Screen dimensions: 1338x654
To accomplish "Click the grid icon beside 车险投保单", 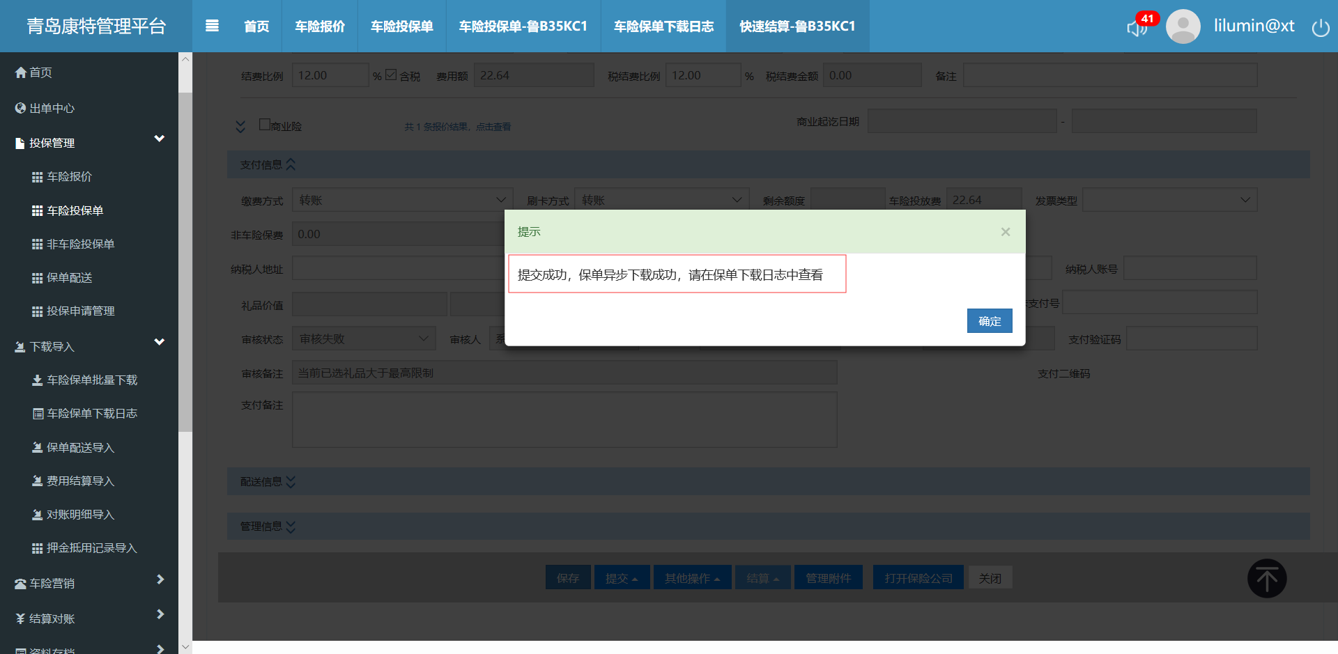I will pyautogui.click(x=38, y=210).
